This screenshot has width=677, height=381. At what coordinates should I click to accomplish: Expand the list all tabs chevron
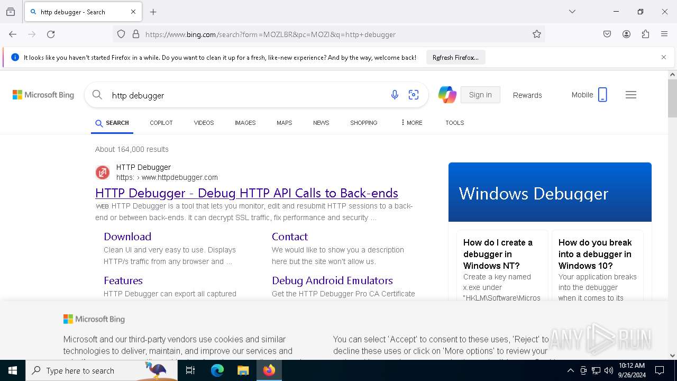click(x=572, y=12)
